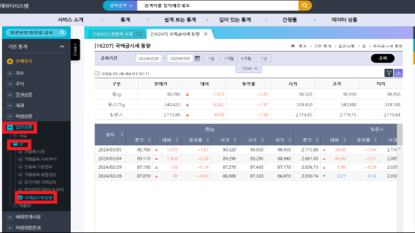Collapse the 금 subtree node
The image size is (415, 233).
15,144
